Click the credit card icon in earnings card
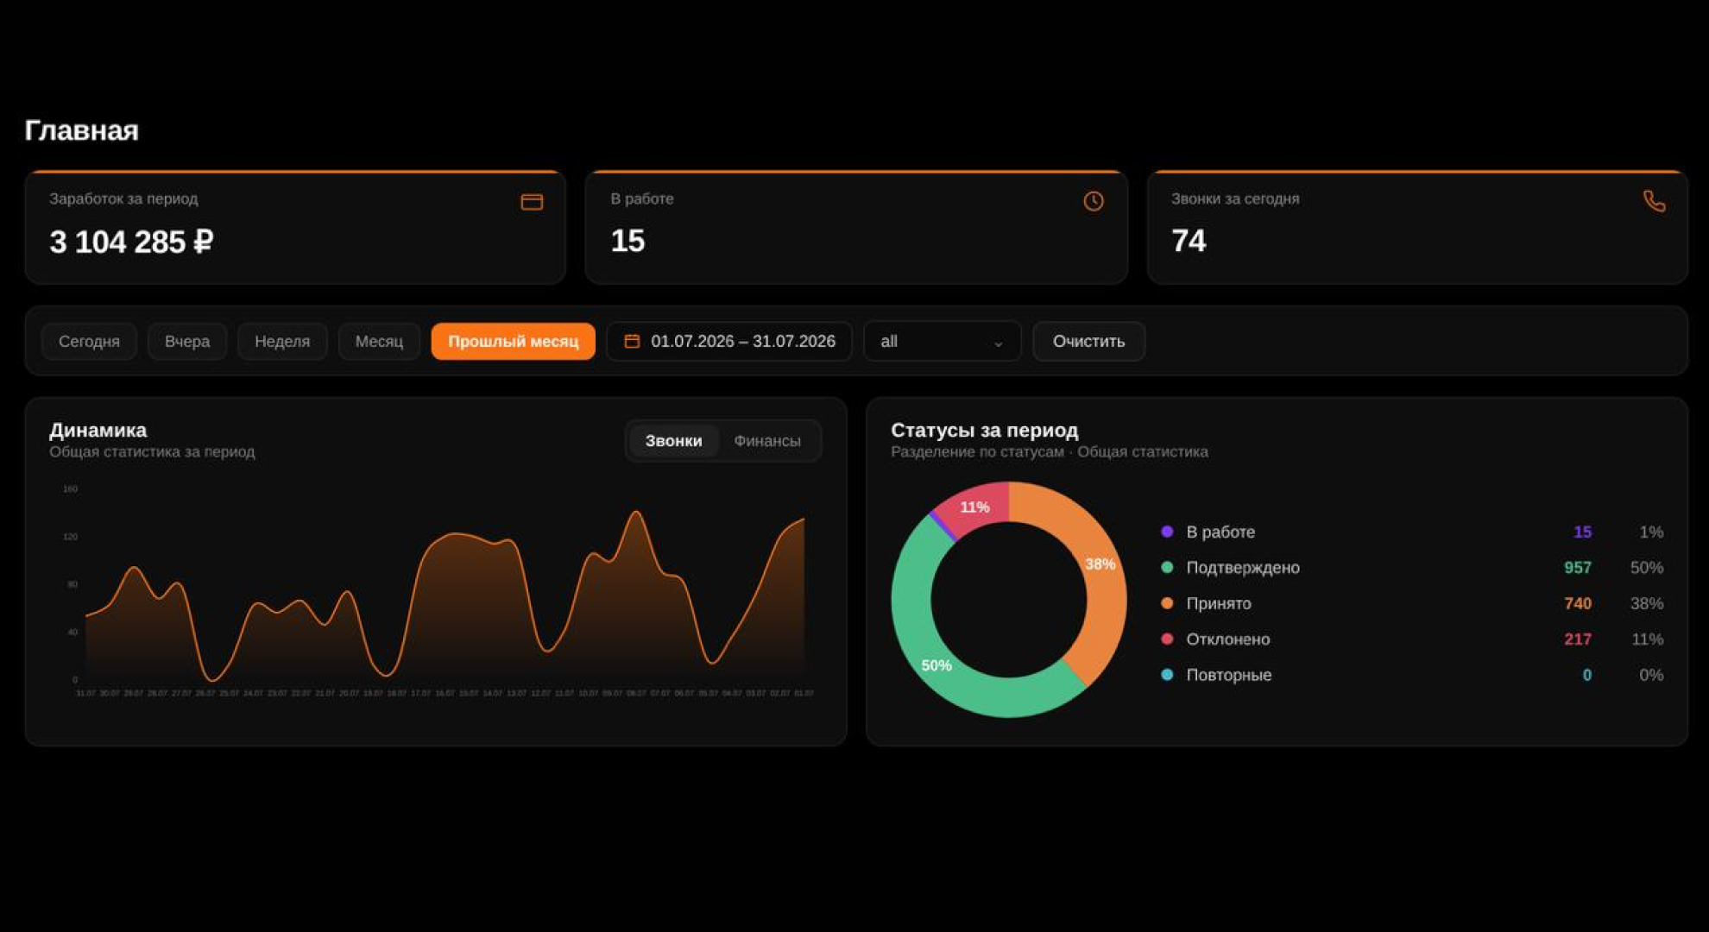 click(x=532, y=202)
